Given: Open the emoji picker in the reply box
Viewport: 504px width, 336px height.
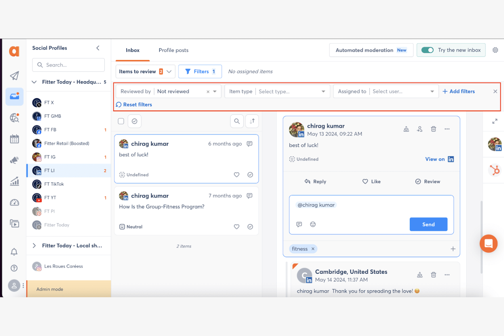Looking at the screenshot, I should pos(313,224).
